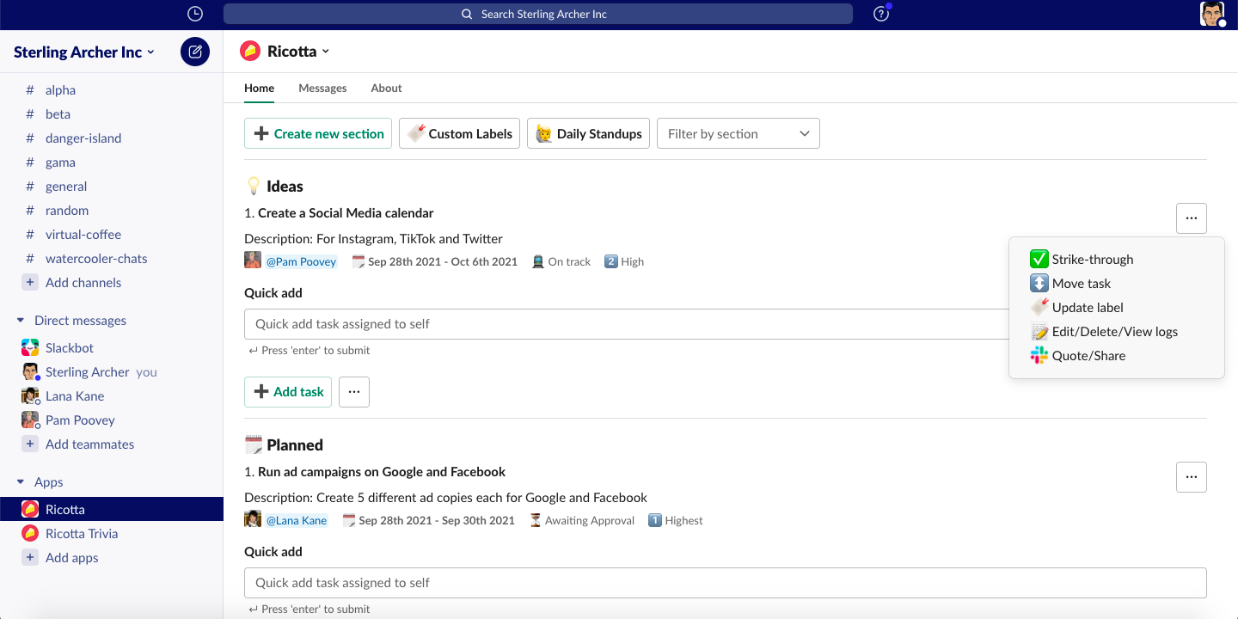Select the Ricotta Trivia app icon
This screenshot has height=619, width=1238.
30,533
